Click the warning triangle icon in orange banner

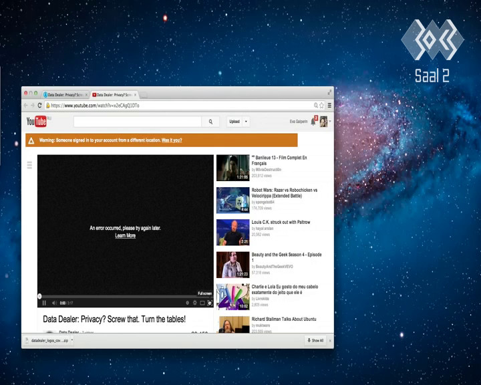[x=31, y=140]
